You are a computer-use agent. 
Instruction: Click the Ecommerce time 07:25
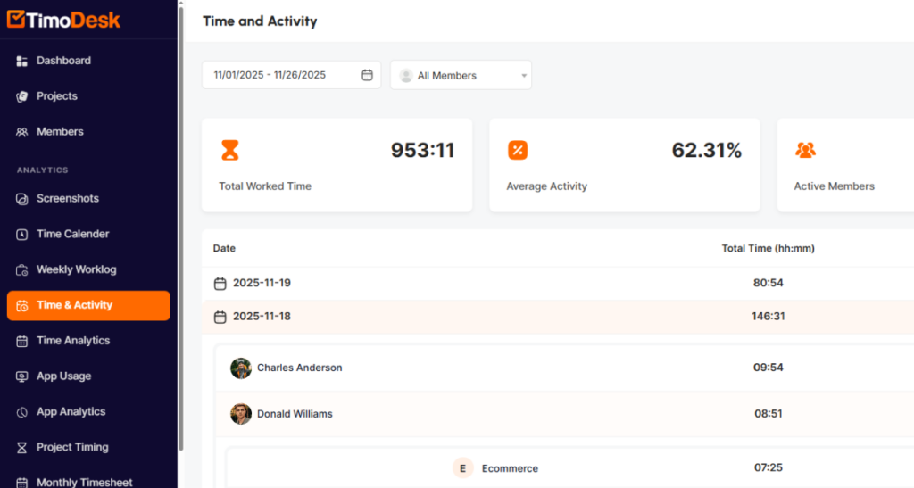769,468
